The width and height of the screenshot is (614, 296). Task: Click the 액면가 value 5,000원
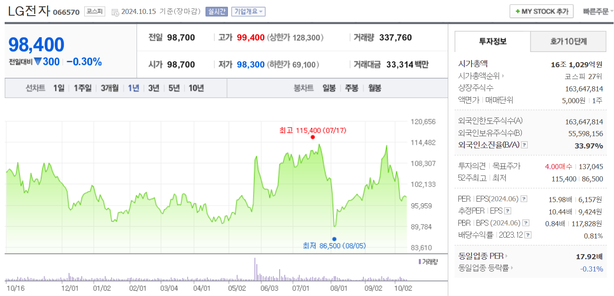(574, 101)
